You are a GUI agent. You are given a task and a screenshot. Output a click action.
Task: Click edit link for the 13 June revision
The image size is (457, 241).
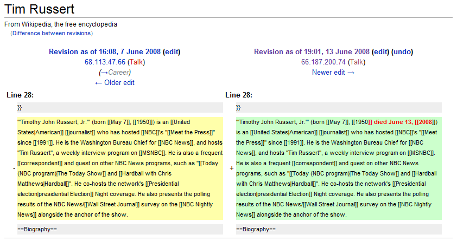click(x=380, y=52)
